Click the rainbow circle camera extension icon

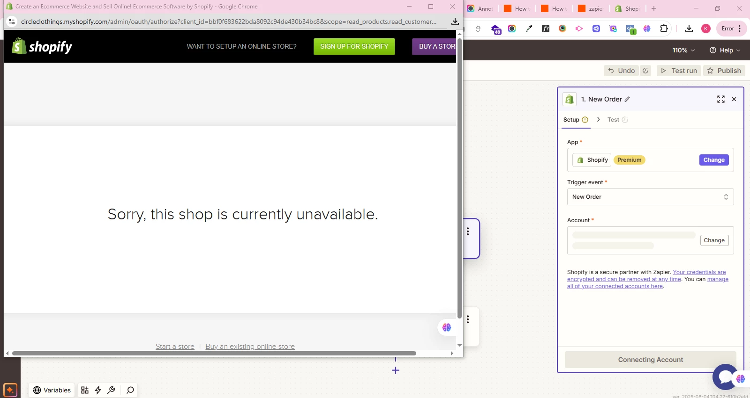click(x=512, y=29)
